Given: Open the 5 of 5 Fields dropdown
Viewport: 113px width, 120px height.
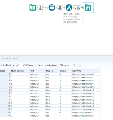Looking at the screenshot, I should click(x=7, y=65).
